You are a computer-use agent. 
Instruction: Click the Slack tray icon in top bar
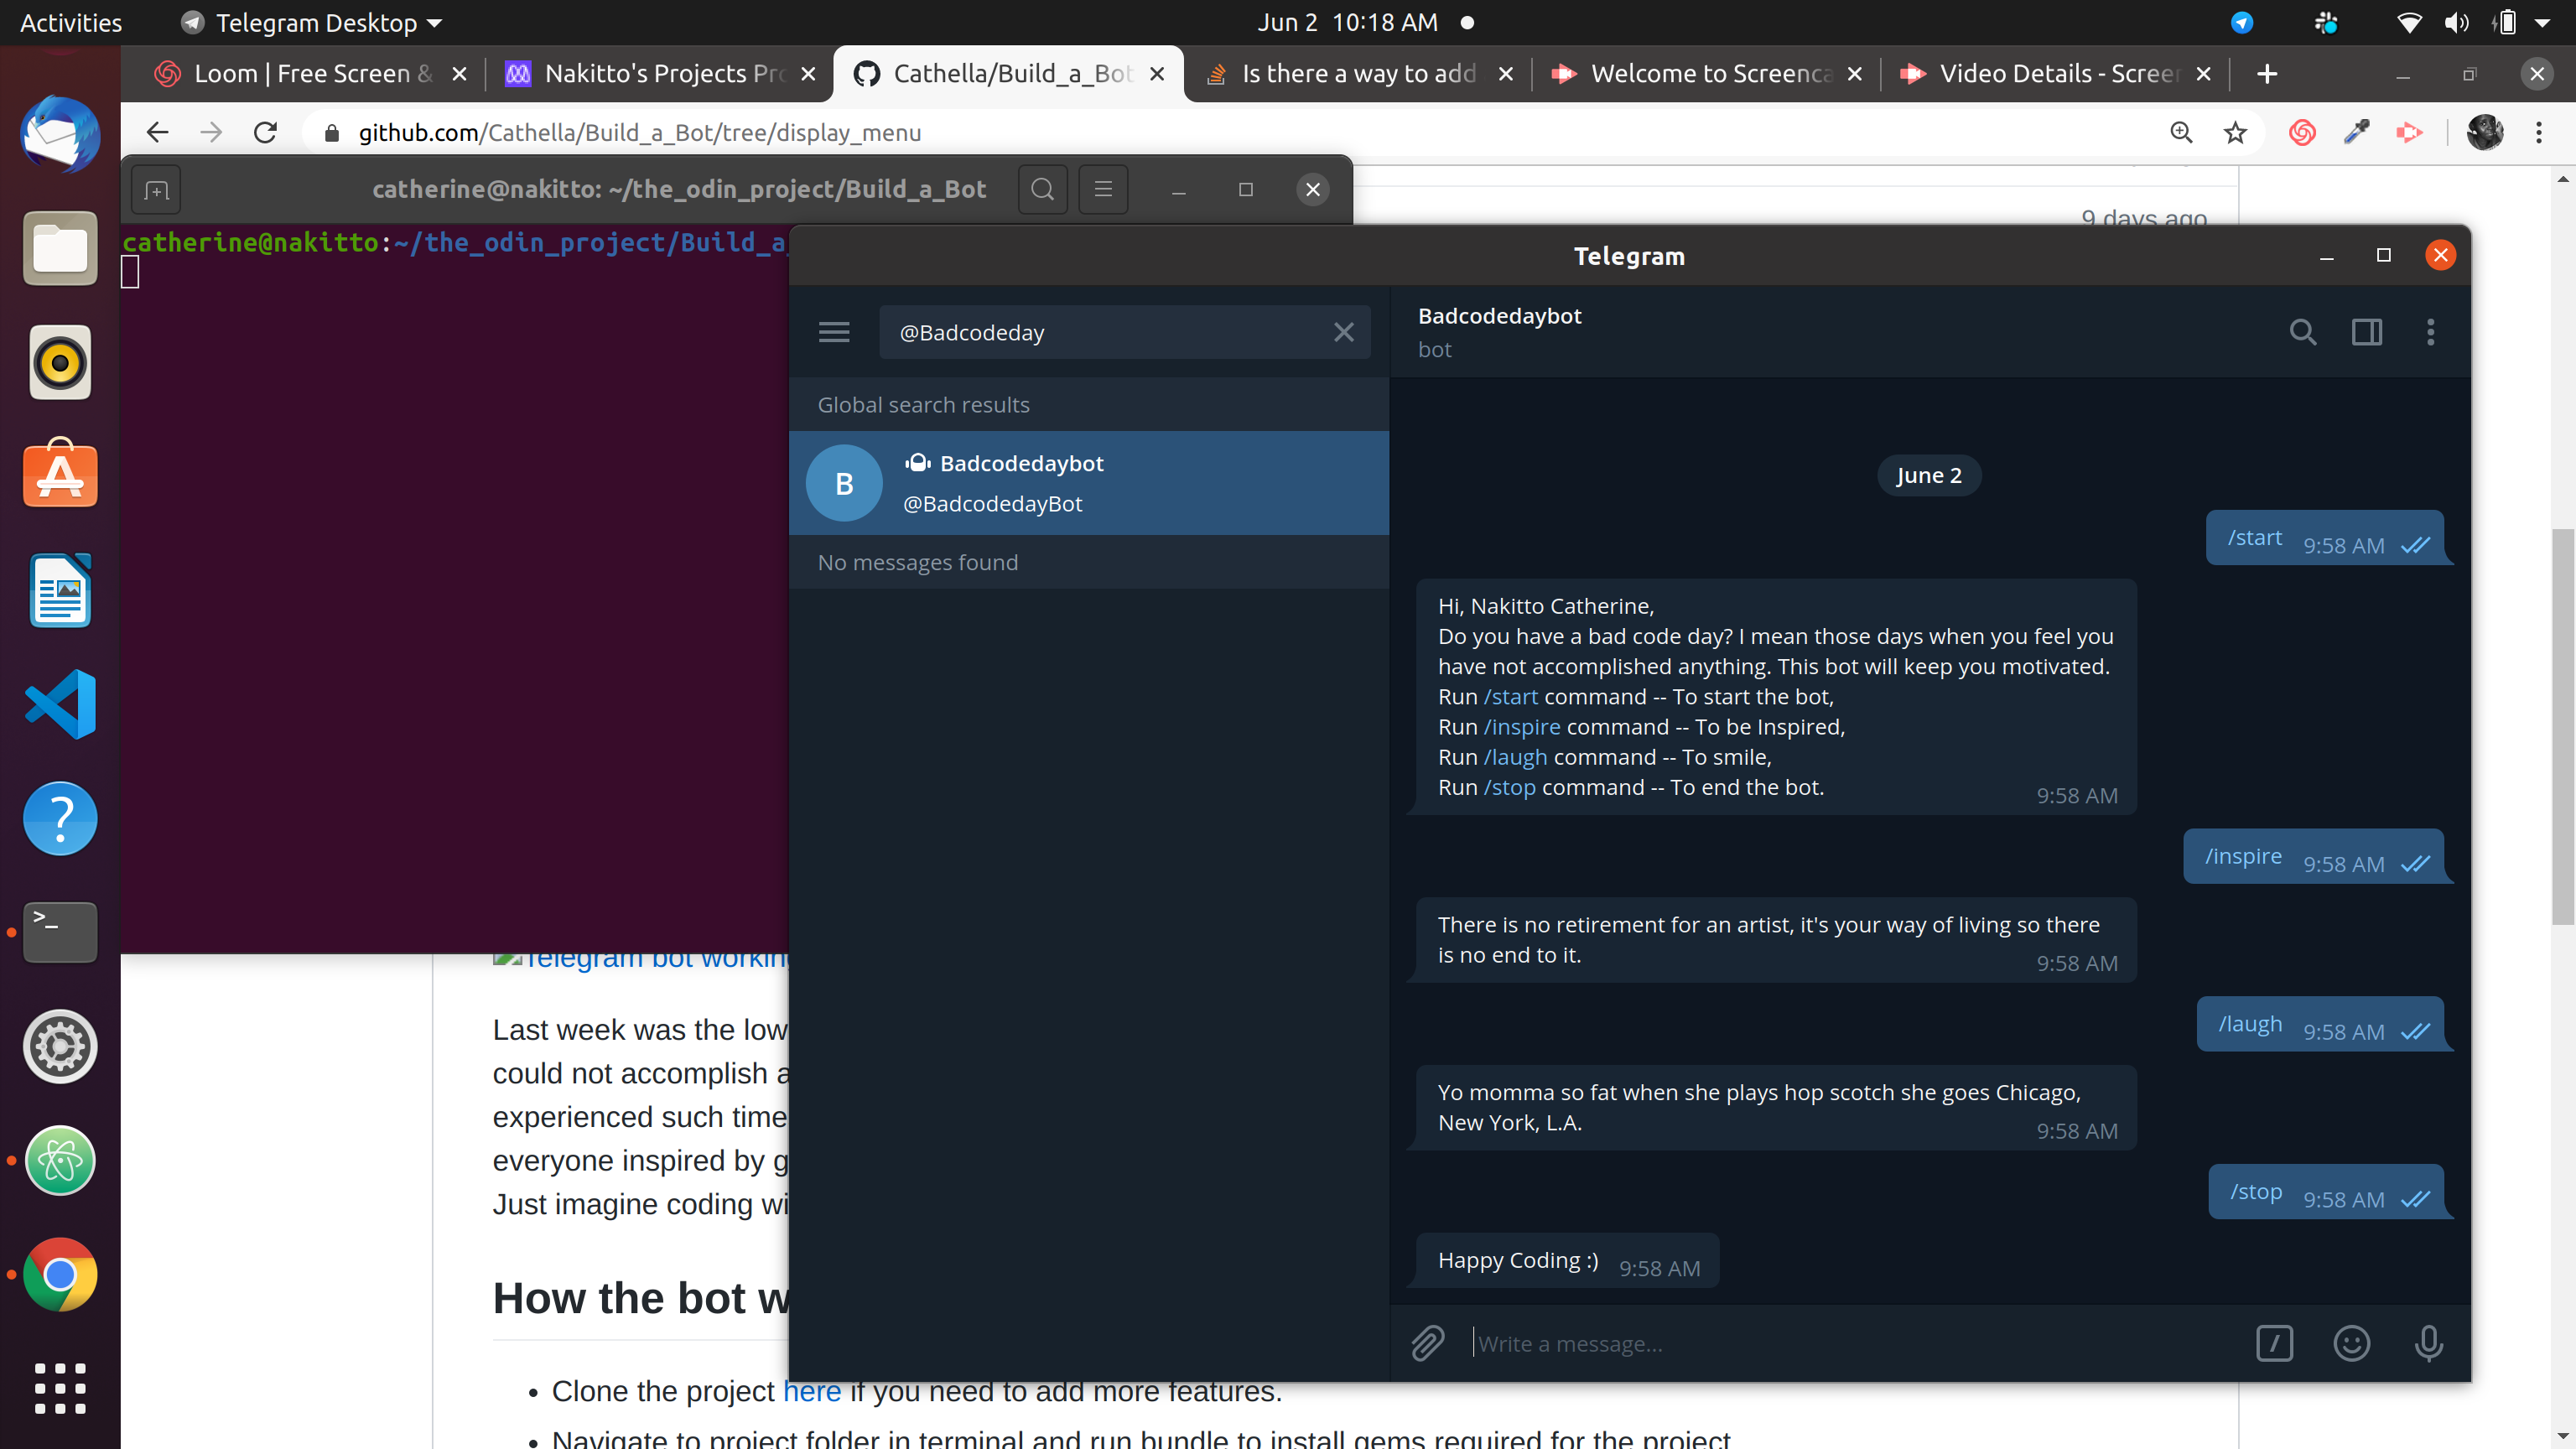(x=2325, y=22)
